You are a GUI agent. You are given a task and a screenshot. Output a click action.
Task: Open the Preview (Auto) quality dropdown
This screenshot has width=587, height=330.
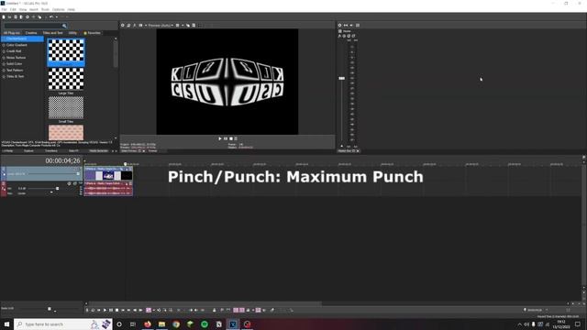click(x=161, y=26)
